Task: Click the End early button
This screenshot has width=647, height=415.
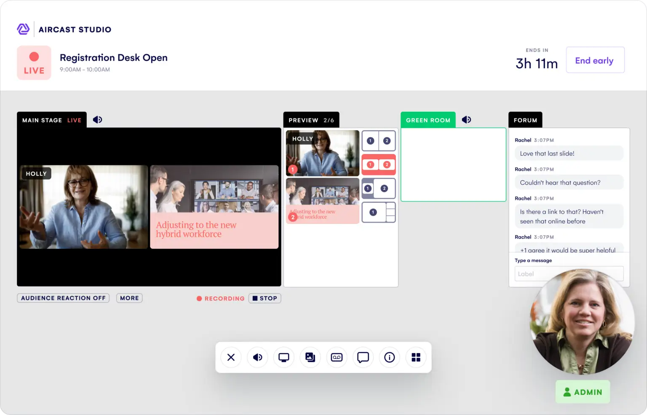Action: 595,60
